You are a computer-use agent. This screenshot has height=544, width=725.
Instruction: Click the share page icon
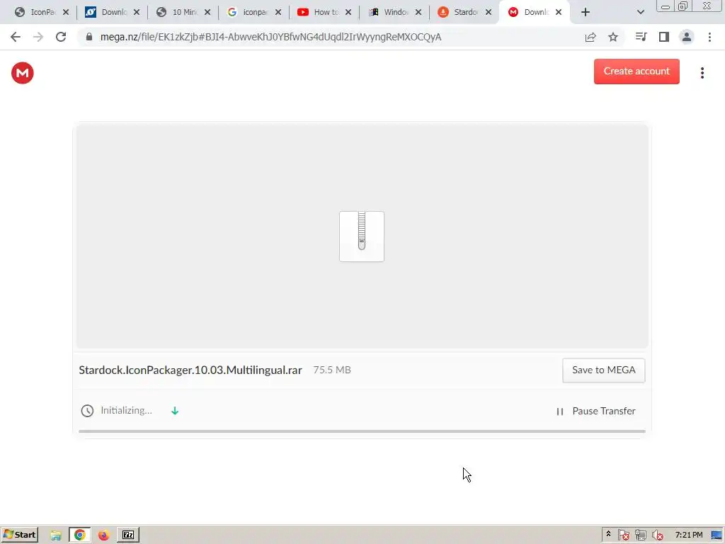[590, 37]
